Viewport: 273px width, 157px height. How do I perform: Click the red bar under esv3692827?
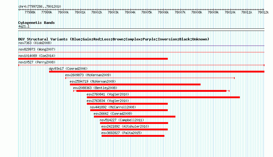click(x=133, y=136)
